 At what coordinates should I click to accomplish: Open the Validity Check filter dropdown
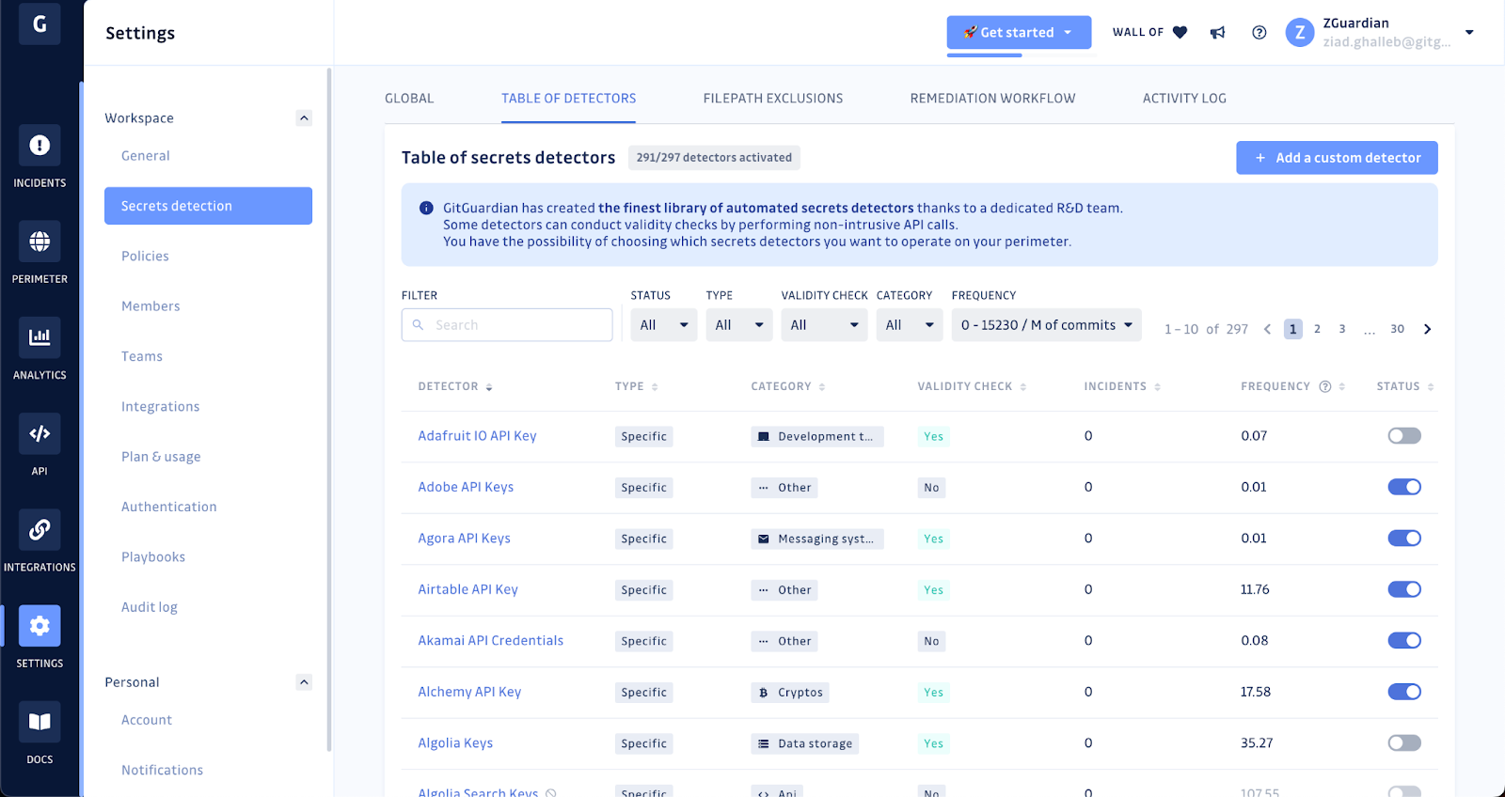point(824,325)
